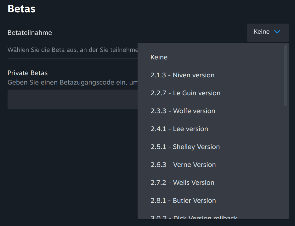Image resolution: width=295 pixels, height=226 pixels.
Task: Choose 2.8.1 - Butler Version
Action: pos(183,201)
